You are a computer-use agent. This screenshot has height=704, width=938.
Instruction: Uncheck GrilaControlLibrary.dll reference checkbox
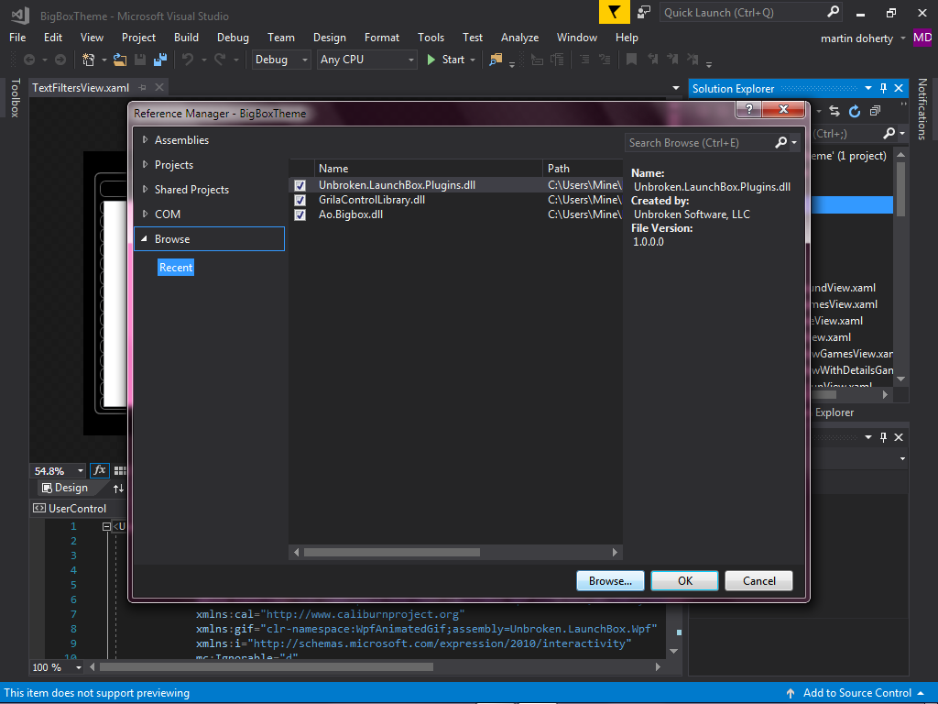point(300,200)
